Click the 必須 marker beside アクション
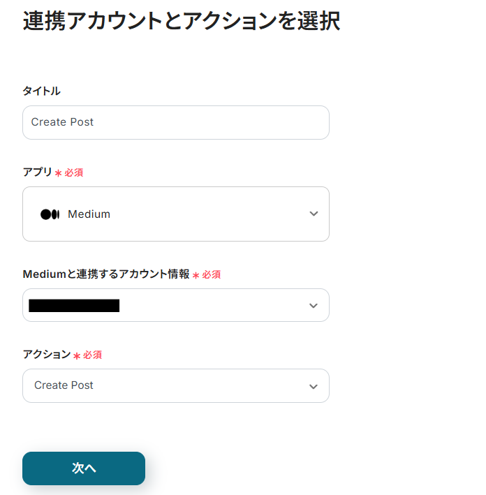486x495 pixels. coord(93,355)
